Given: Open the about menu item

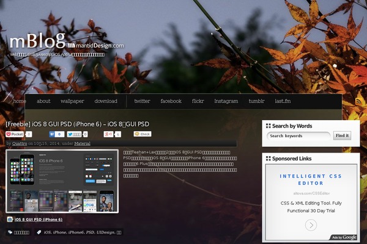Looking at the screenshot, I should pos(43,101).
